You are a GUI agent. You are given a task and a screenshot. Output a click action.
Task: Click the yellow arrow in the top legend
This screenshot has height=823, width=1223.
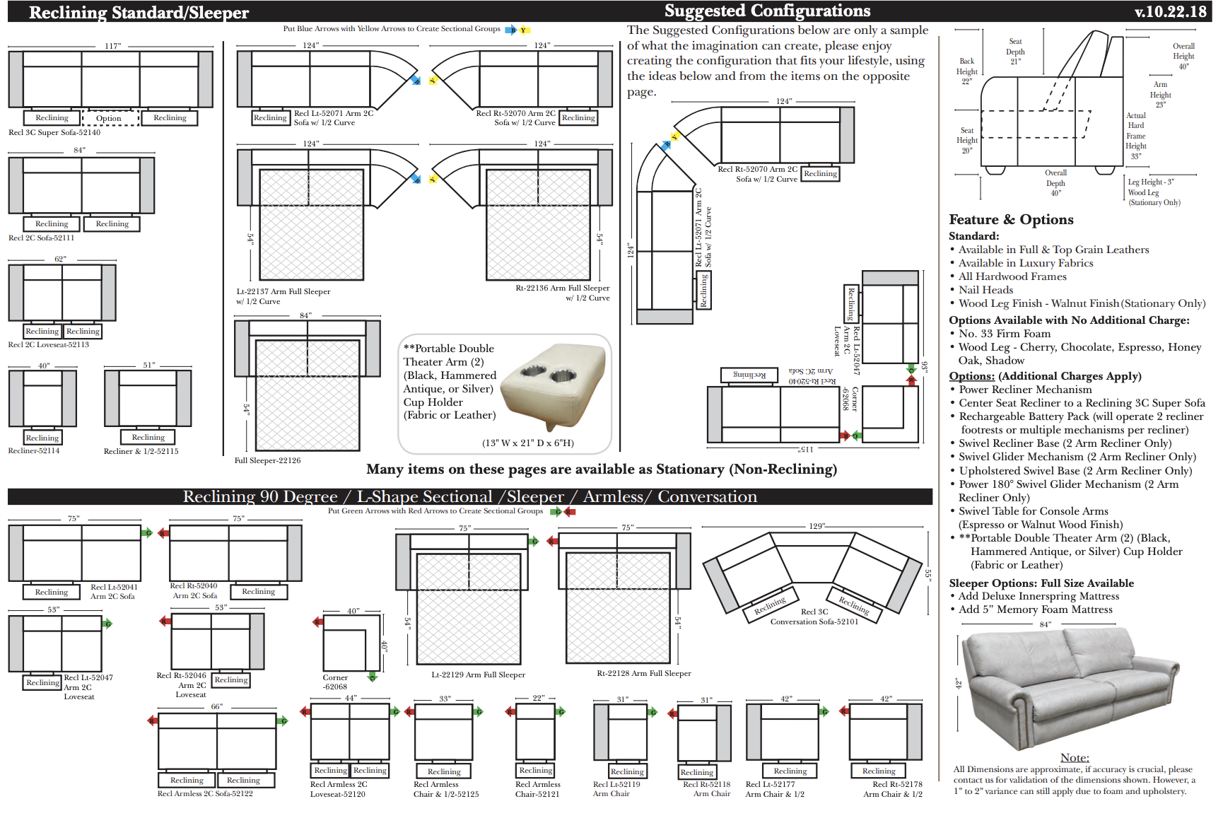[x=524, y=30]
